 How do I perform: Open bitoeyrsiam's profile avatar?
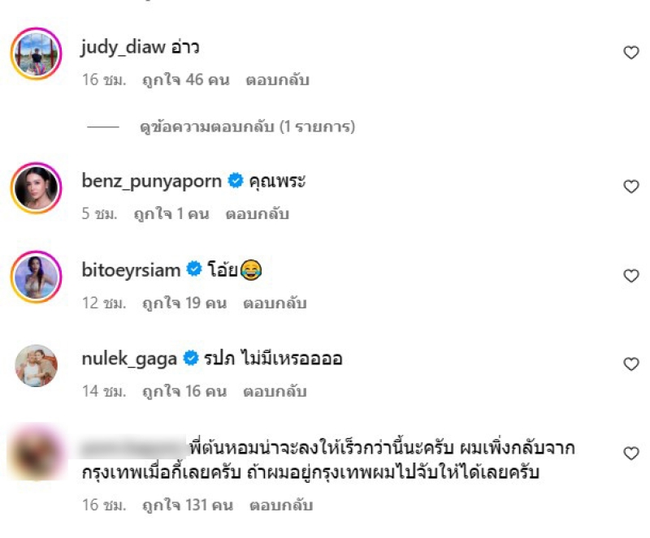pos(37,277)
